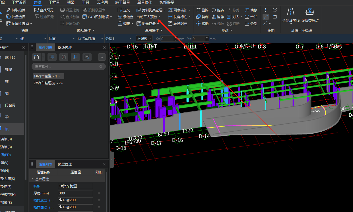Run 云检查 cloud check
Screen dimensions: 353x212
click(x=126, y=17)
